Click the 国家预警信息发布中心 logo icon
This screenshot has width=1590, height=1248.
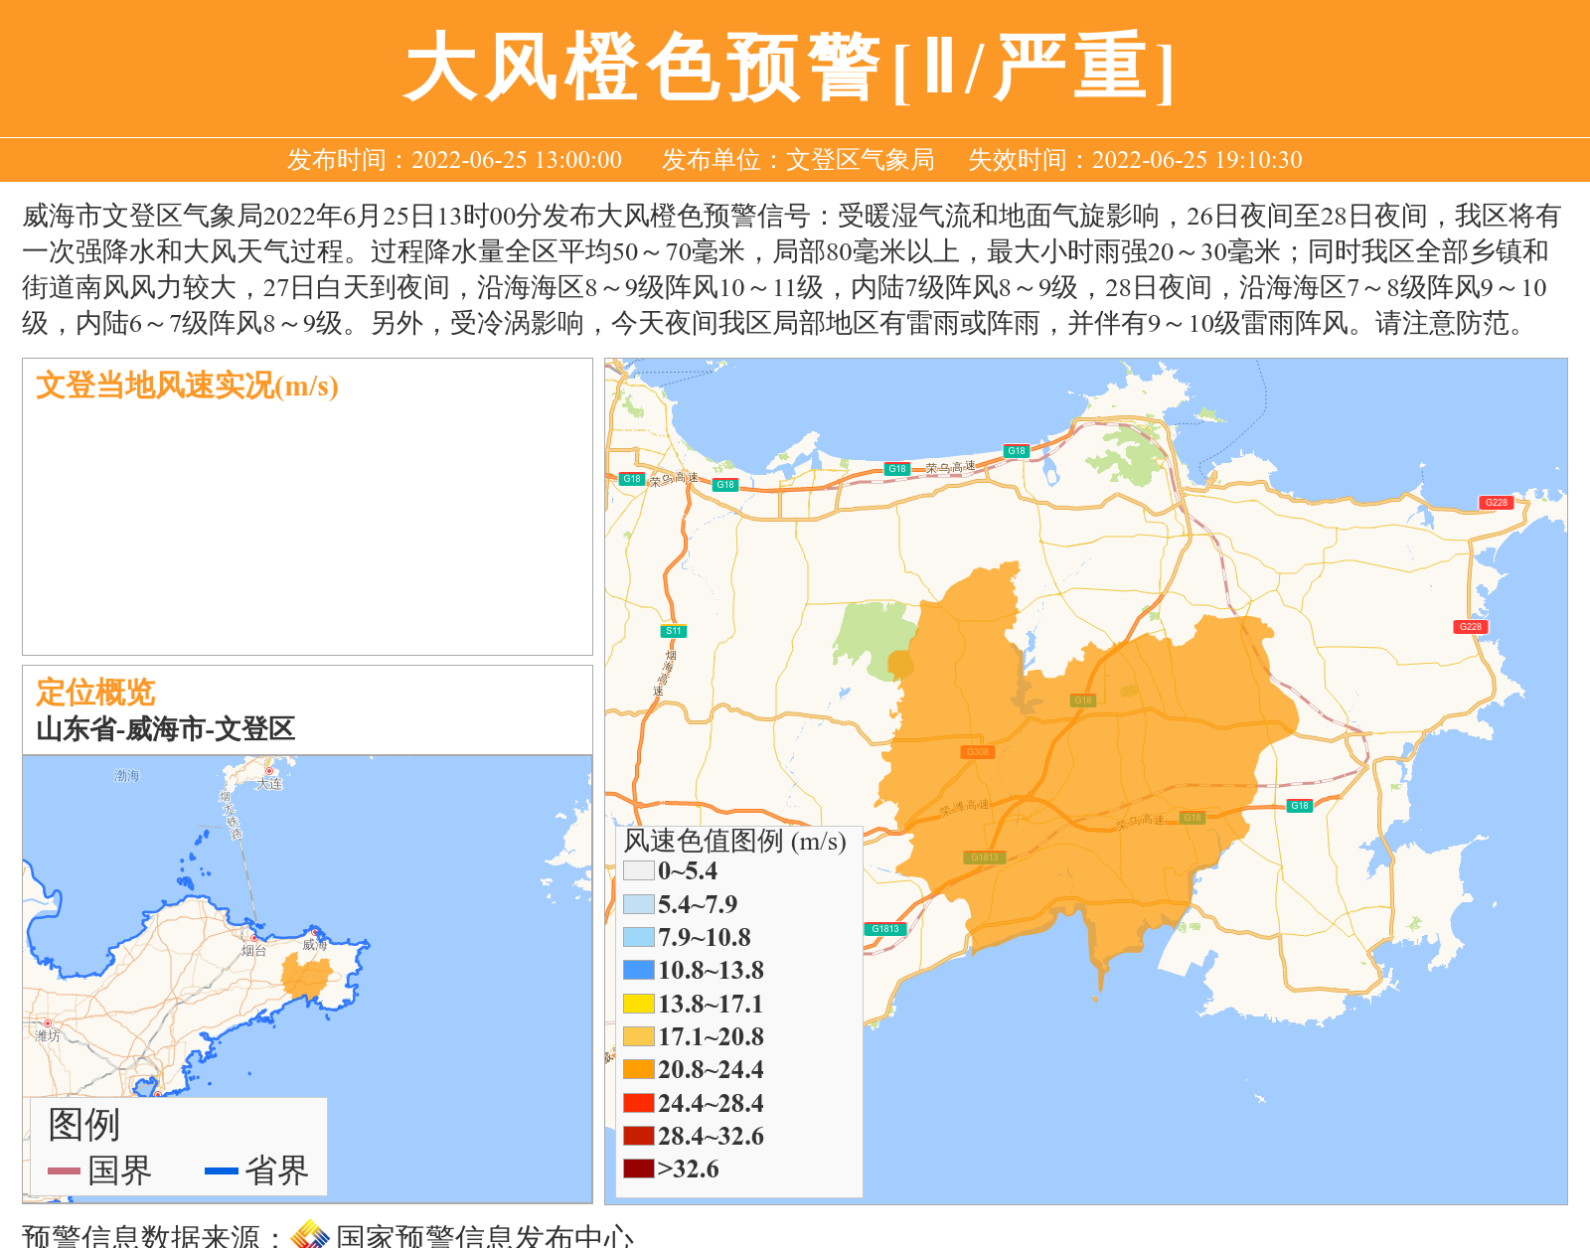pyautogui.click(x=310, y=1235)
